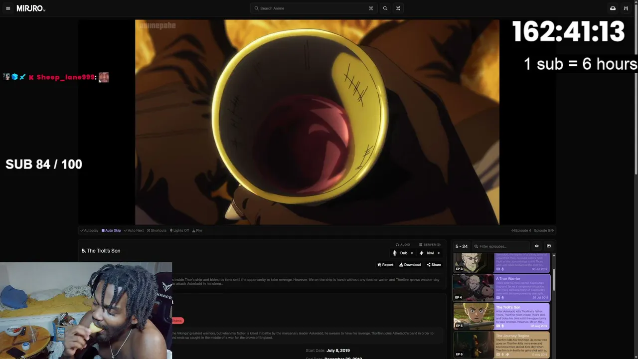
Task: Go to the MIRURO home logo
Action: [x=31, y=8]
